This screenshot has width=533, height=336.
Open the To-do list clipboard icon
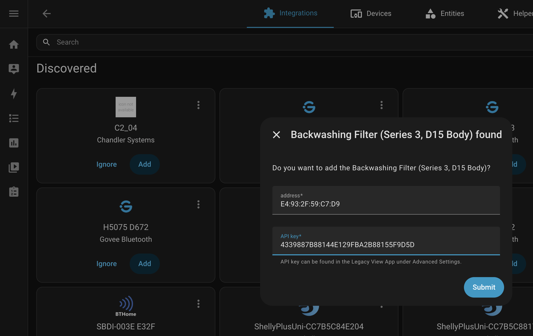pos(14,192)
